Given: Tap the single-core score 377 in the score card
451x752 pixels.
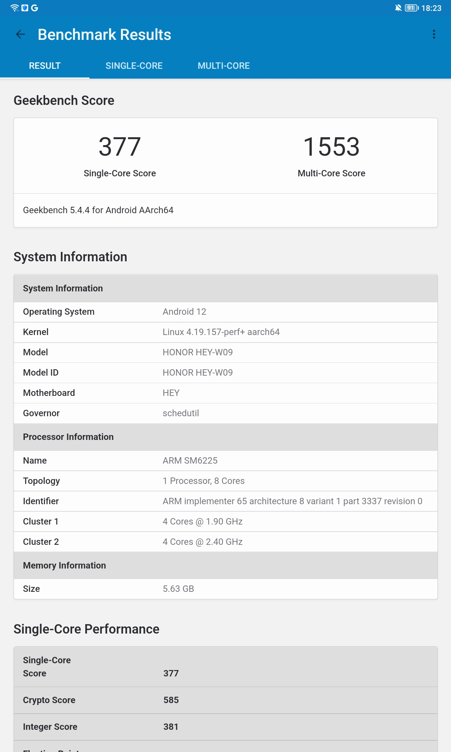Looking at the screenshot, I should (x=120, y=147).
